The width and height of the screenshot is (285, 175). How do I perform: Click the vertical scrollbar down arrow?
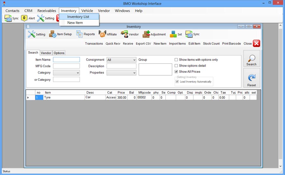(x=281, y=166)
